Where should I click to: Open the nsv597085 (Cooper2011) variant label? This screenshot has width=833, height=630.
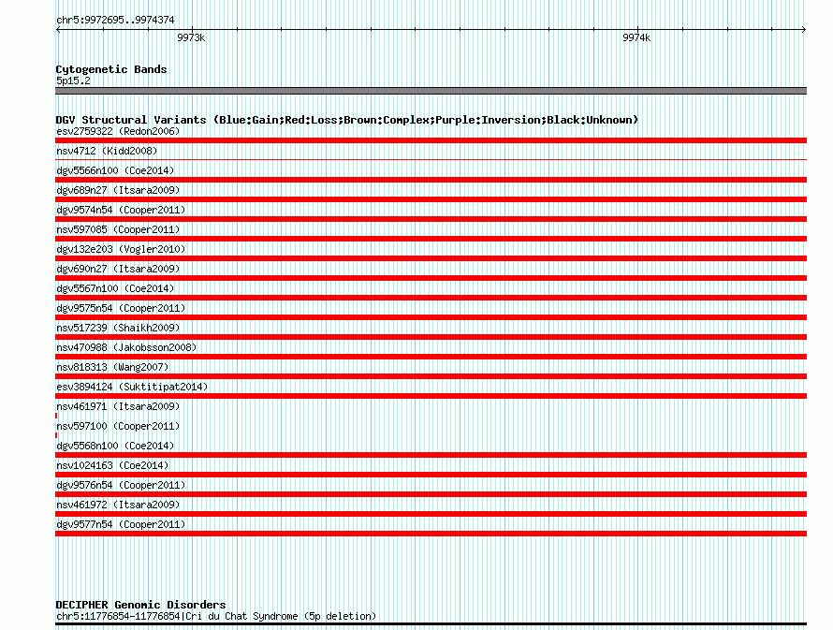pos(118,229)
